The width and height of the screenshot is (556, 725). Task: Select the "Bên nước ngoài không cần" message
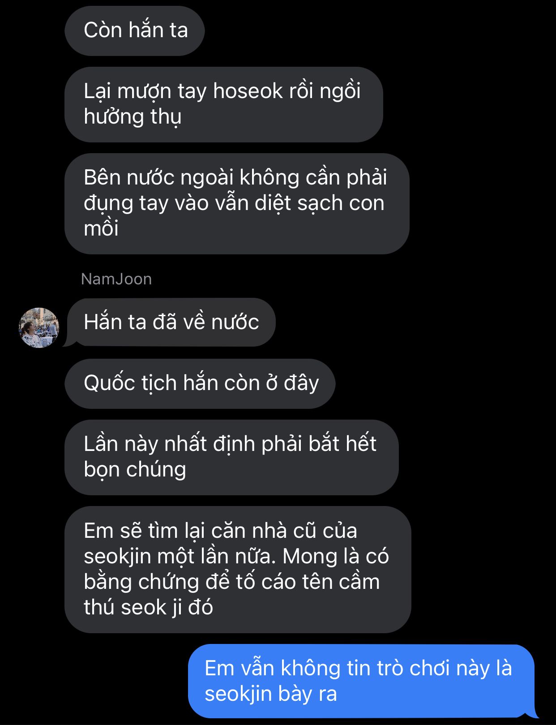237,204
